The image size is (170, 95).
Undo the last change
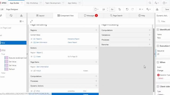127,9
